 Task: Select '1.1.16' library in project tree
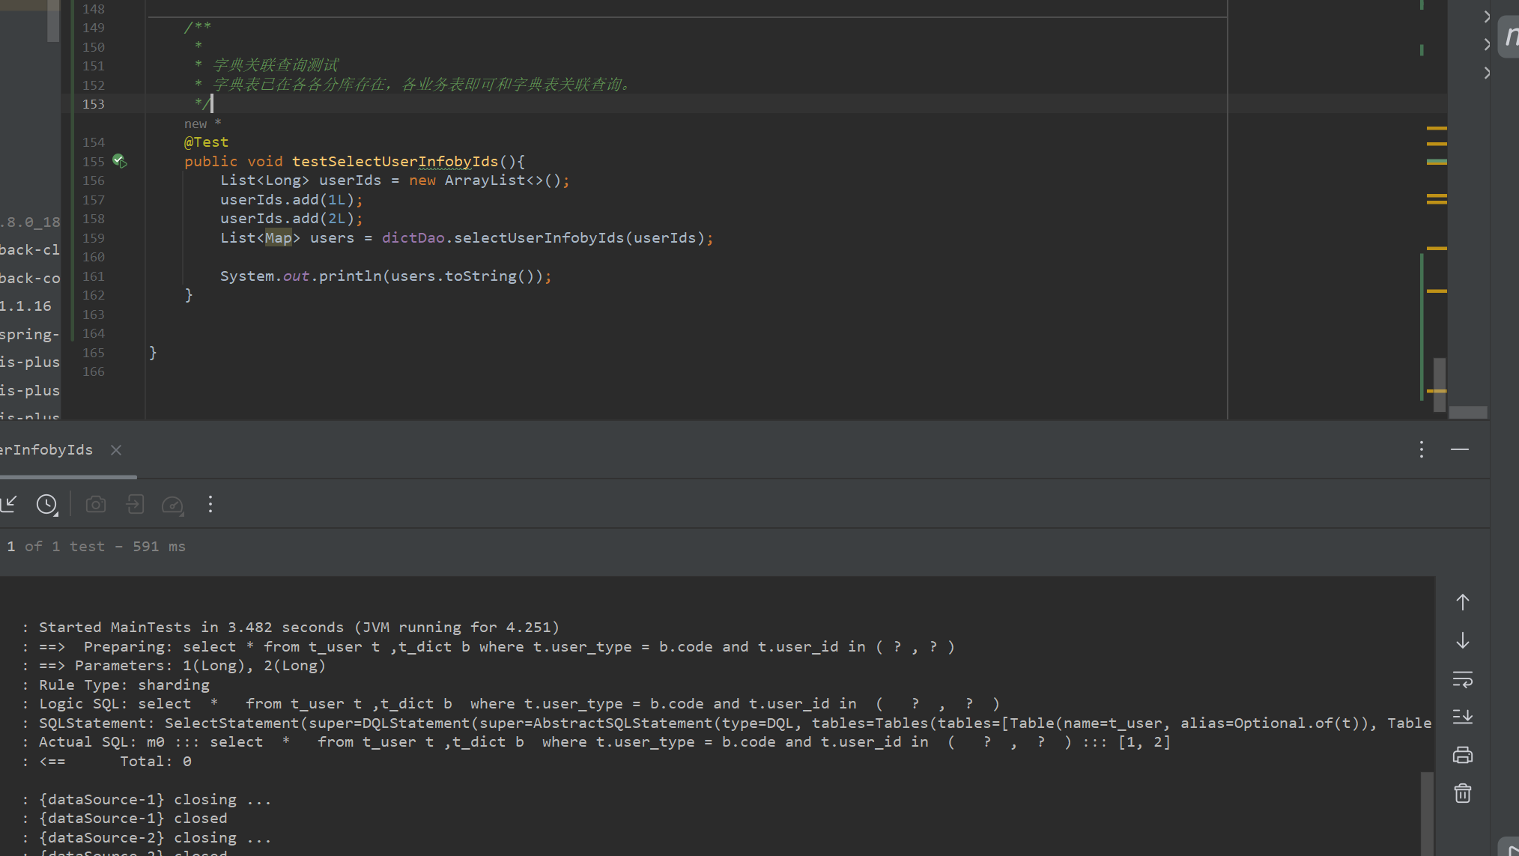click(x=26, y=306)
